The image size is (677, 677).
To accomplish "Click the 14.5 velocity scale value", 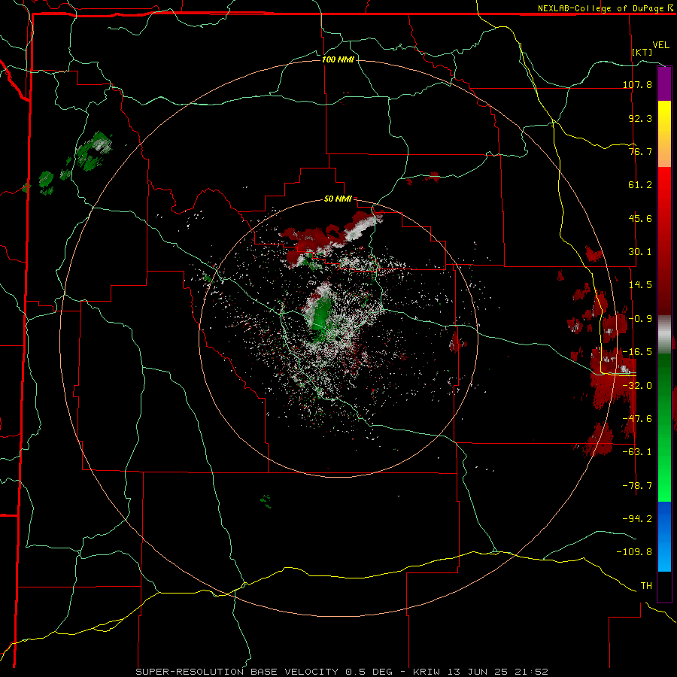I will pyautogui.click(x=640, y=285).
